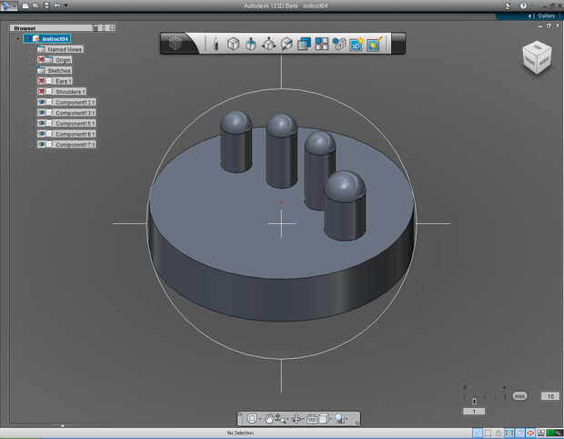Image resolution: width=564 pixels, height=439 pixels.
Task: Select the Sketch pencil tool
Action: pyautogui.click(x=216, y=43)
